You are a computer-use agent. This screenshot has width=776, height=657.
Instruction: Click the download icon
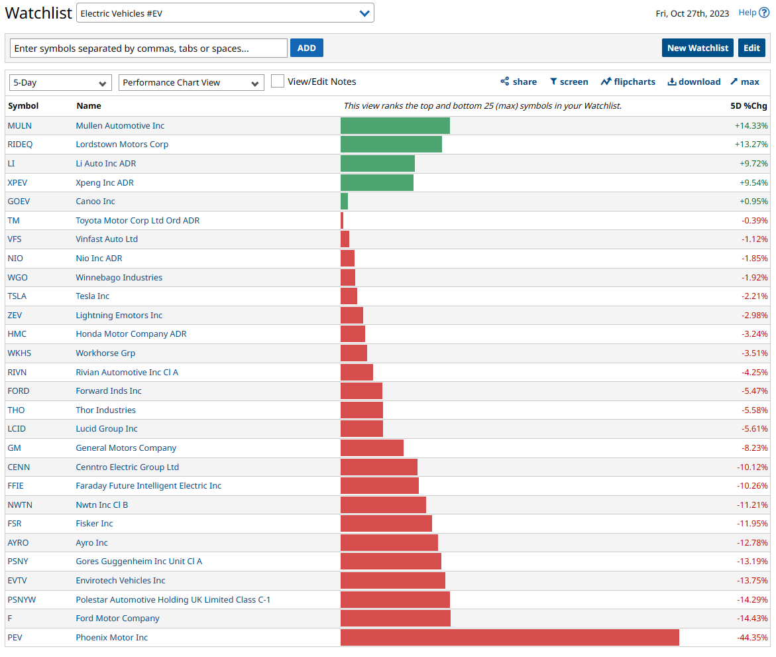click(x=671, y=82)
